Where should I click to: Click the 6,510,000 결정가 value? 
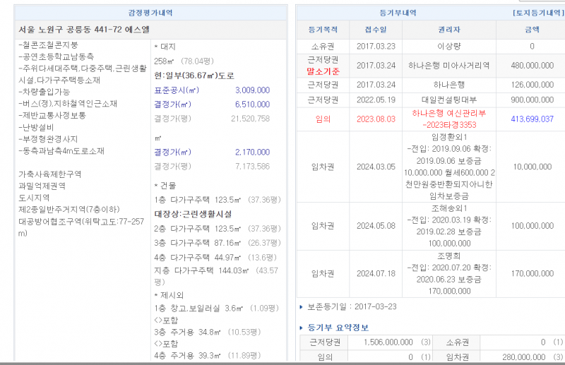point(252,104)
